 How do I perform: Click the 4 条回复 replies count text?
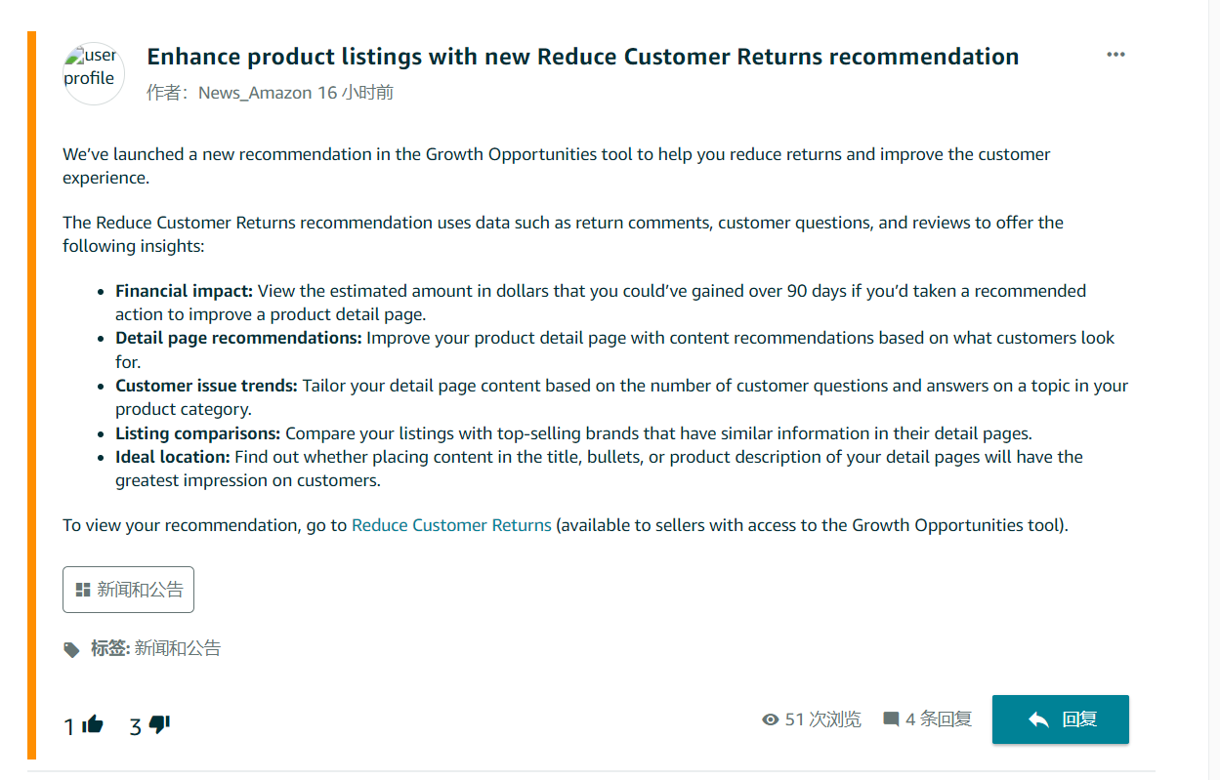[x=938, y=719]
